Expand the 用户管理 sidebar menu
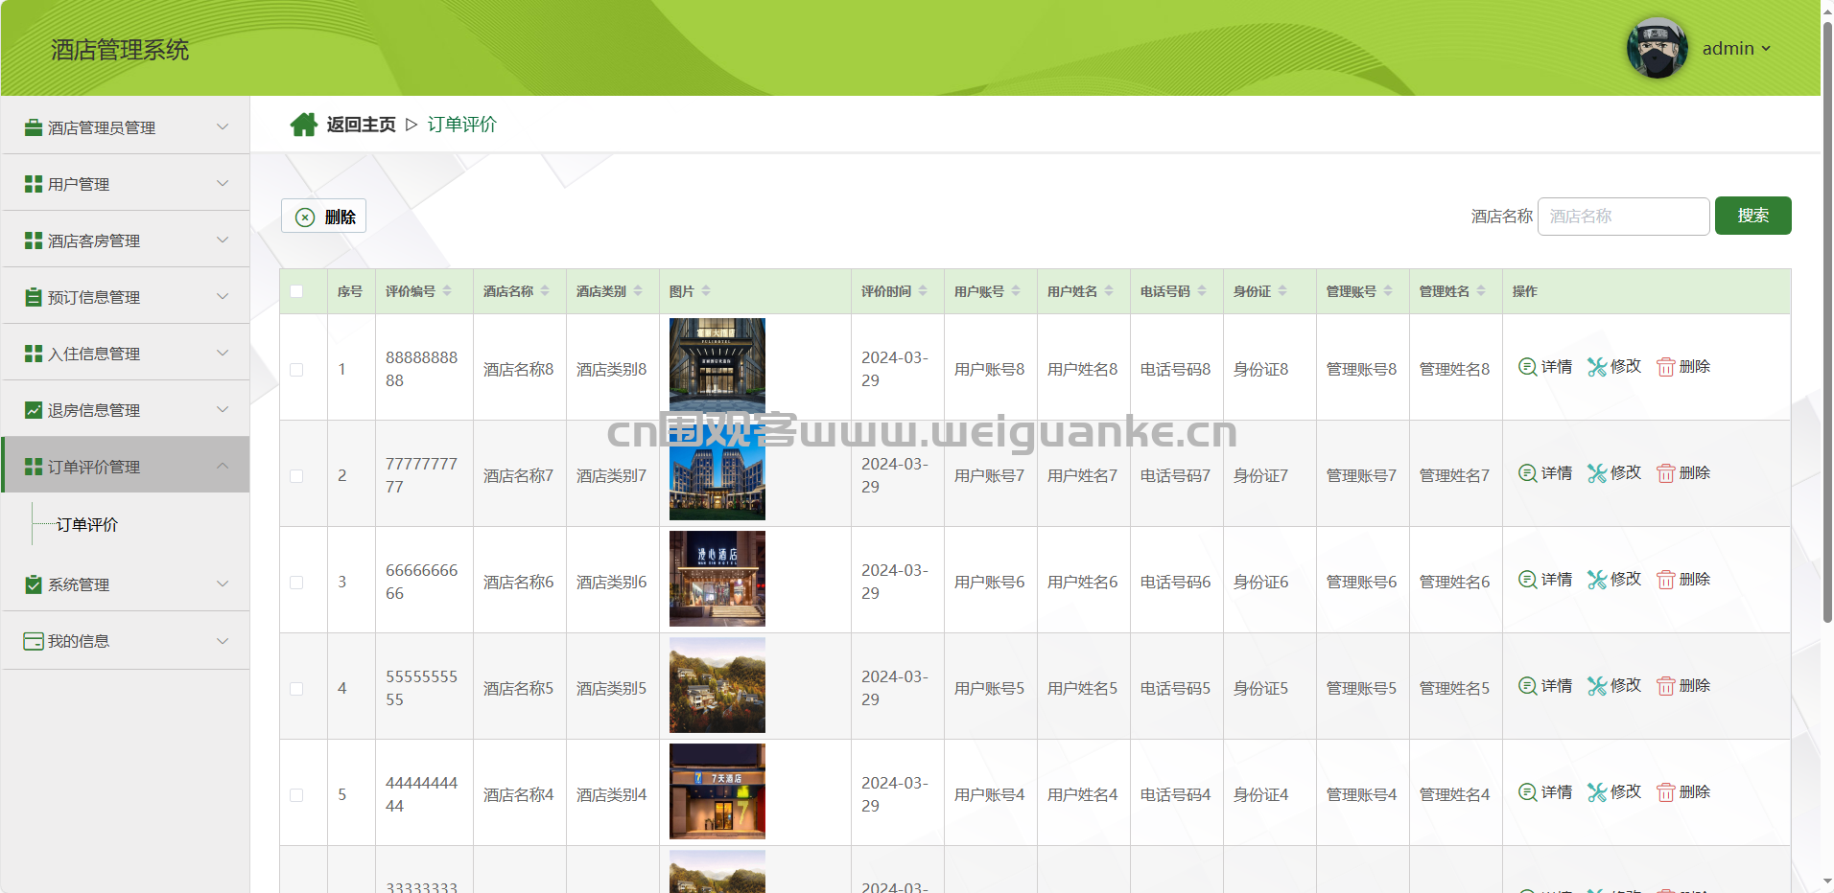1834x893 pixels. click(125, 184)
